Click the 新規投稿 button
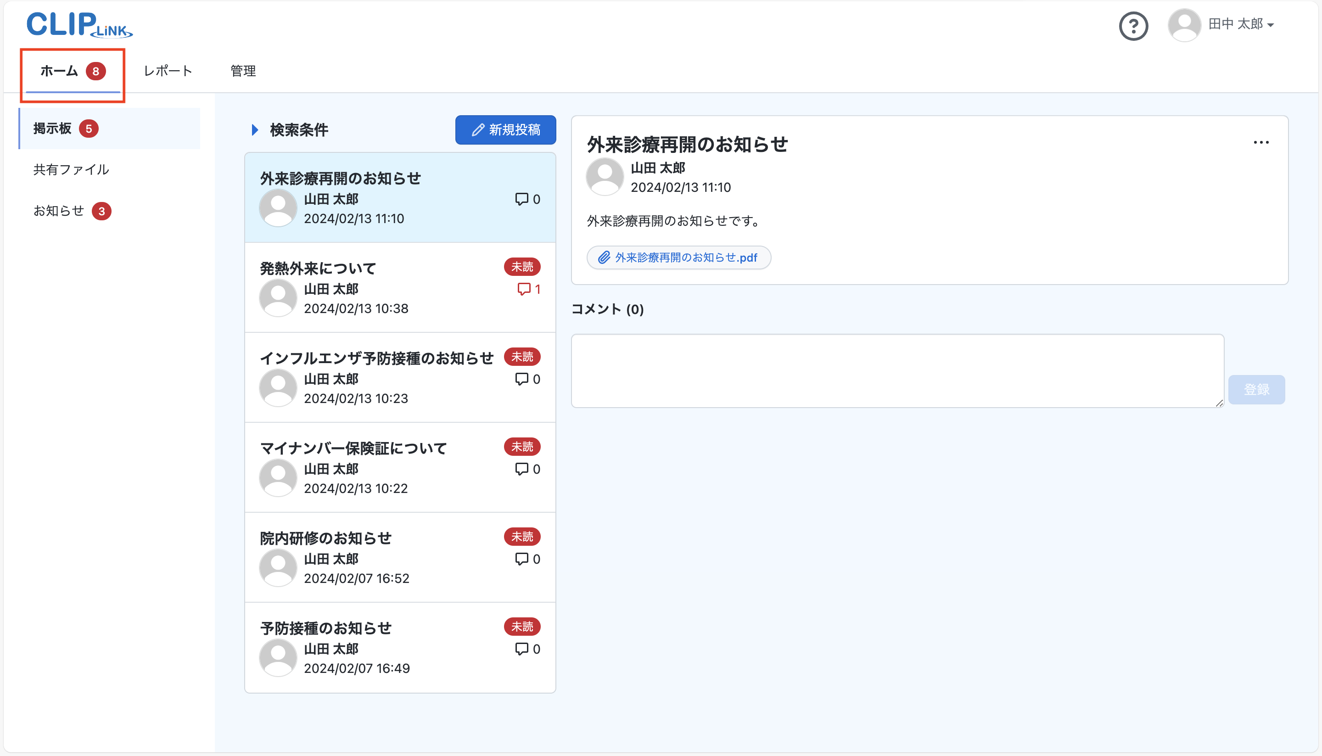Viewport: 1322px width, 756px height. coord(505,130)
